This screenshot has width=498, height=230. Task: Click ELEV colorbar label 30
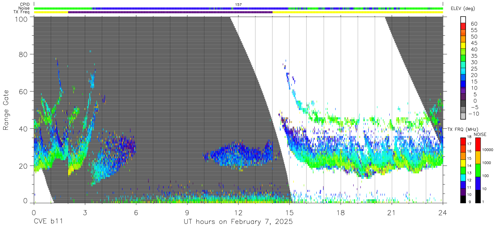click(x=474, y=62)
